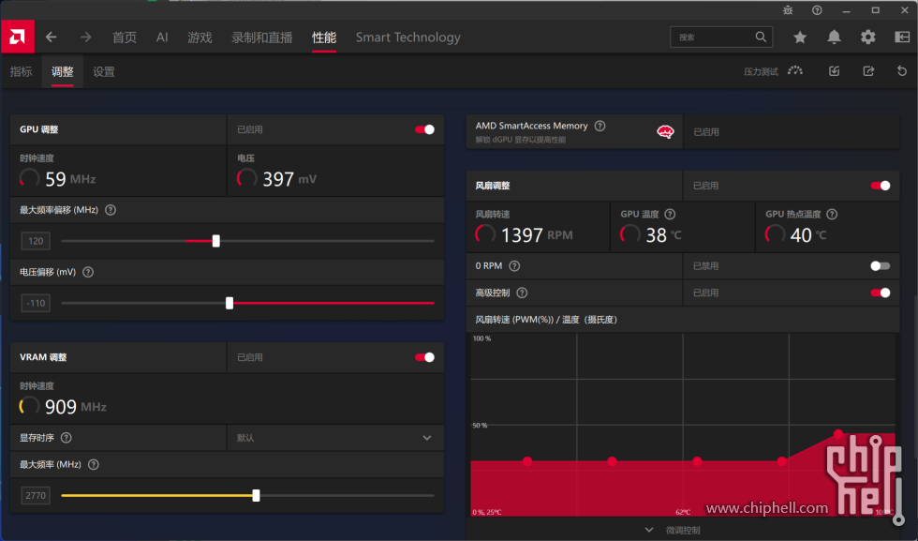918x541 pixels.
Task: Click the voltage offset value box -110
Action: [36, 303]
